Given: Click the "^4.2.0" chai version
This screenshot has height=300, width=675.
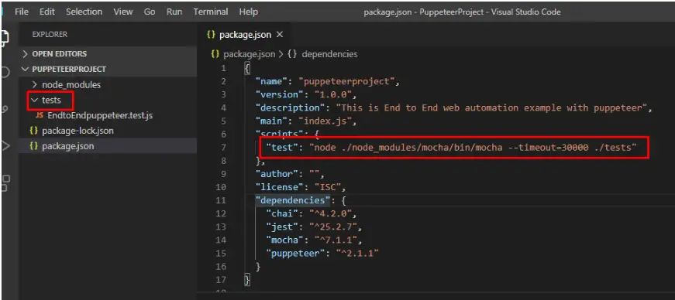Looking at the screenshot, I should click(331, 213).
